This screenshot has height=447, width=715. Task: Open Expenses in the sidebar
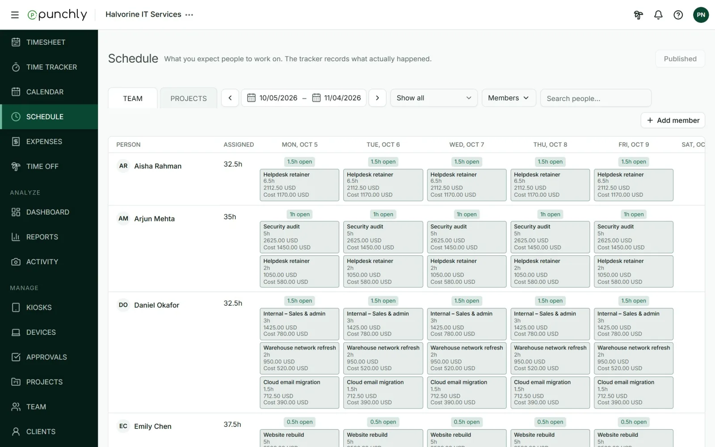(49, 141)
